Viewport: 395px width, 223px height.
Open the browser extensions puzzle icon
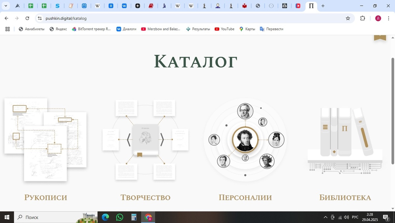pyautogui.click(x=362, y=18)
